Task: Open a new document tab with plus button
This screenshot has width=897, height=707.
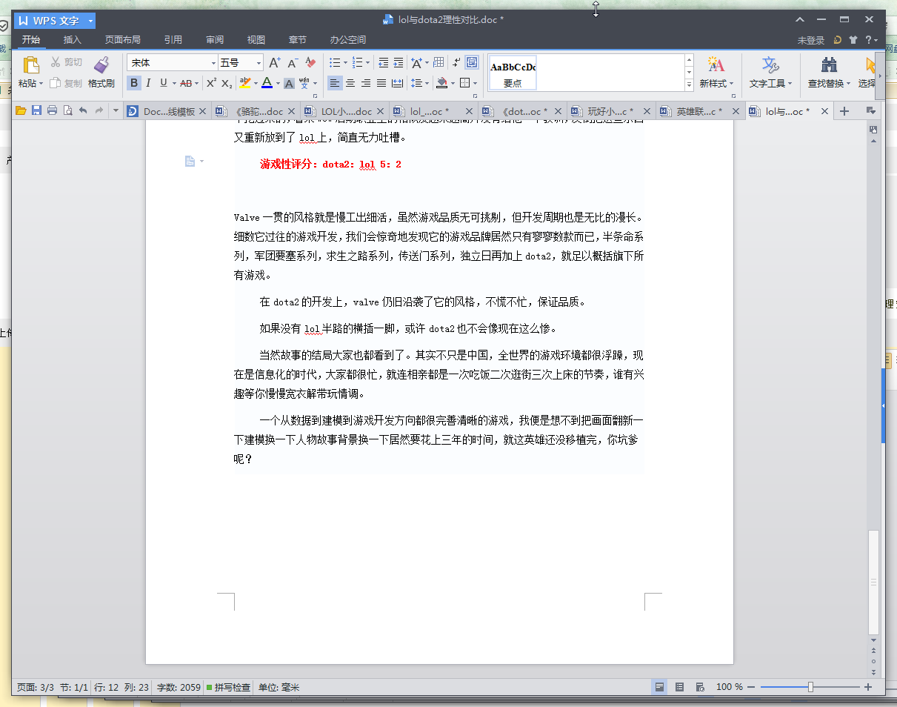Action: (x=844, y=111)
